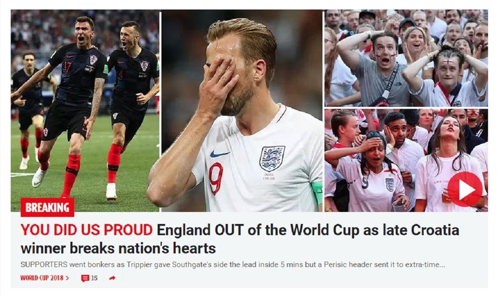The height and width of the screenshot is (296, 498).
Task: Open the WORLD CUP 2018 section link
Action: (42, 278)
